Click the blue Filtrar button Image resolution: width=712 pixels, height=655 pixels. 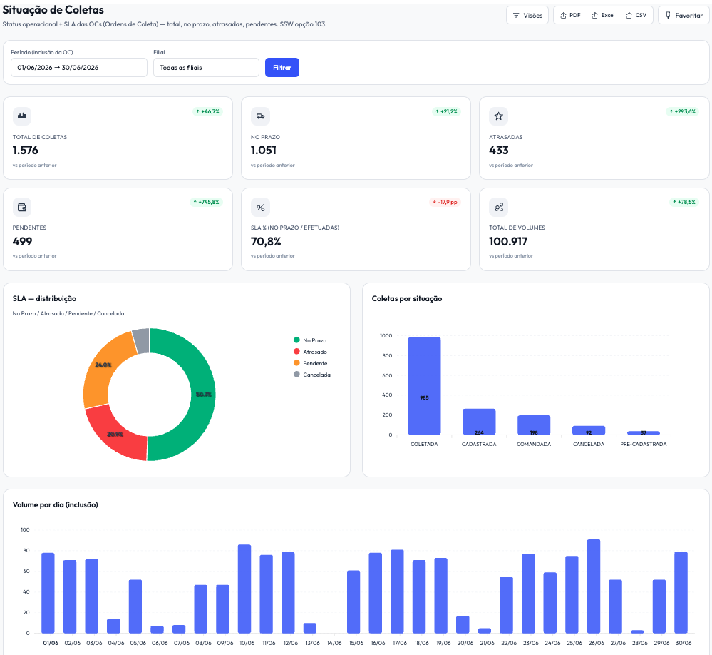282,67
